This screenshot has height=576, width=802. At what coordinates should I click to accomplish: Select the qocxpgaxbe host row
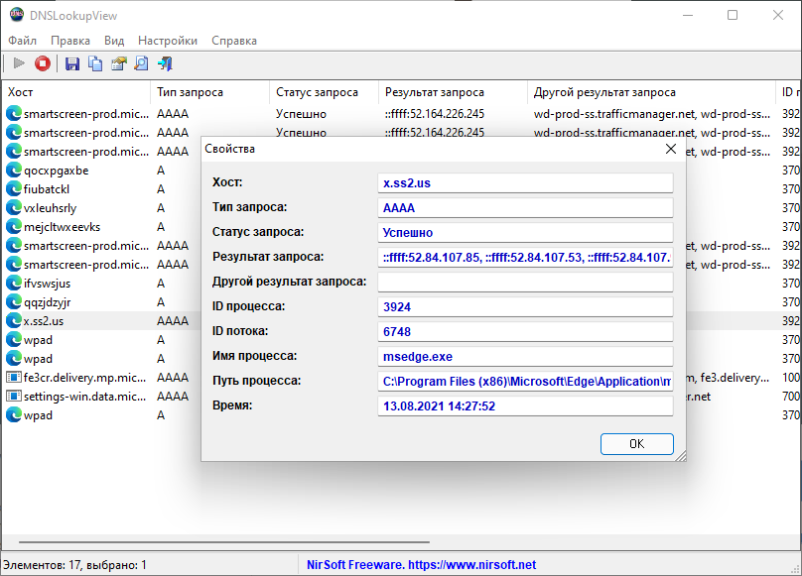tap(57, 171)
